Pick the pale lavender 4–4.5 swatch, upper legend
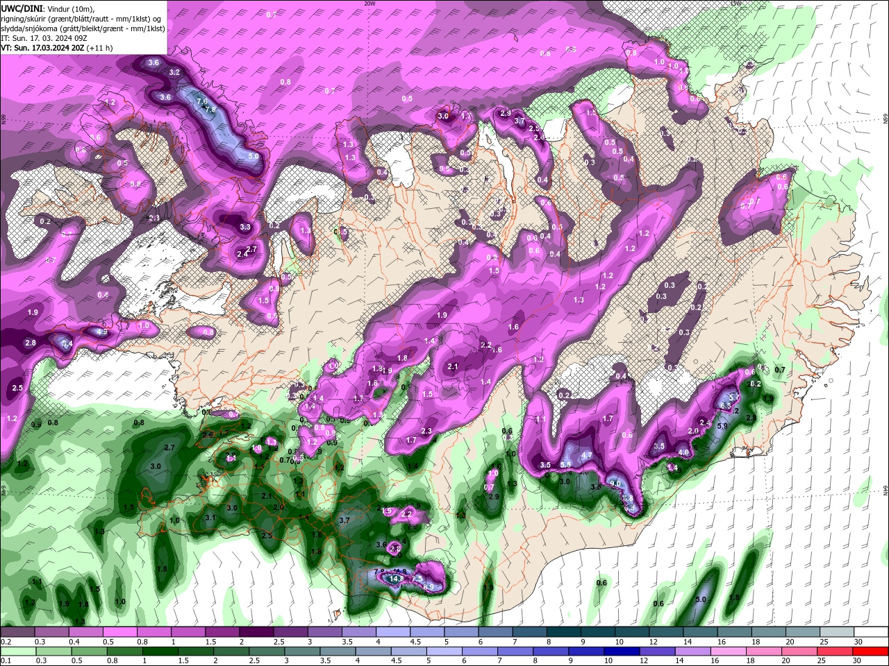889x666 pixels. pyautogui.click(x=393, y=632)
